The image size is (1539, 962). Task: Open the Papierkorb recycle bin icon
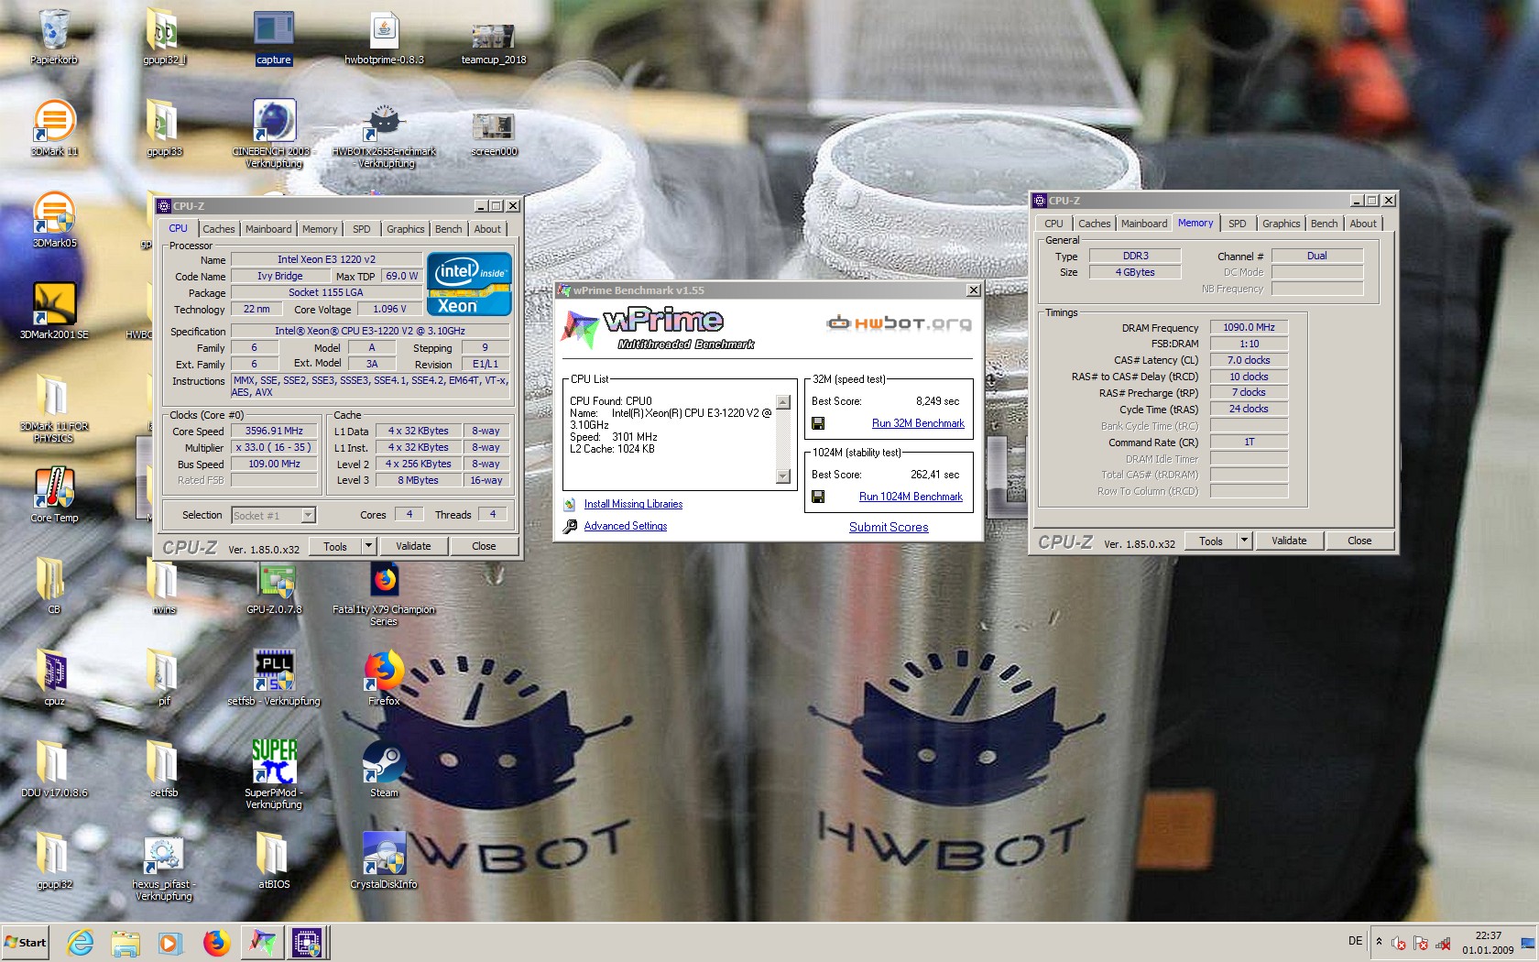[x=54, y=37]
